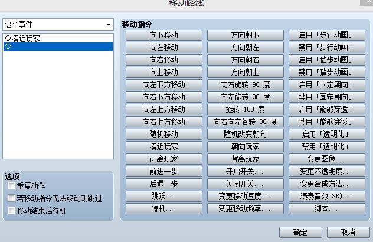Open the 关闭开关... dialog
This screenshot has width=373, height=242.
click(x=246, y=184)
